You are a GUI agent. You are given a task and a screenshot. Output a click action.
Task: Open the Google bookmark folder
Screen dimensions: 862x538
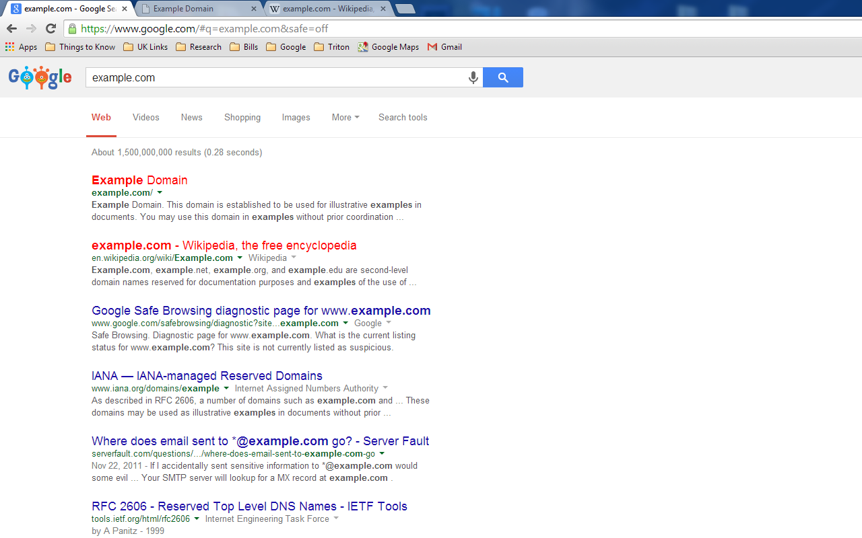(x=286, y=47)
